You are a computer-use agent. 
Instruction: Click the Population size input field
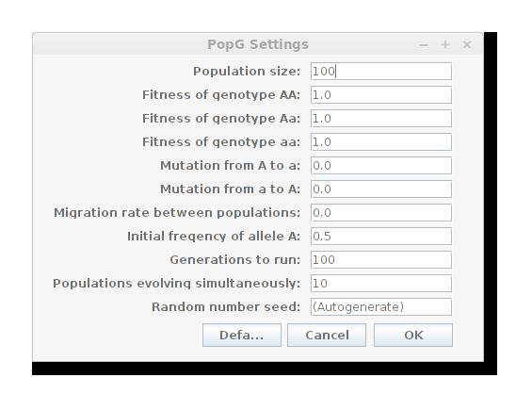pyautogui.click(x=381, y=71)
